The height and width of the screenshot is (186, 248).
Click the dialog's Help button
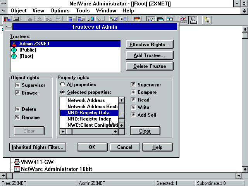pos(157,147)
